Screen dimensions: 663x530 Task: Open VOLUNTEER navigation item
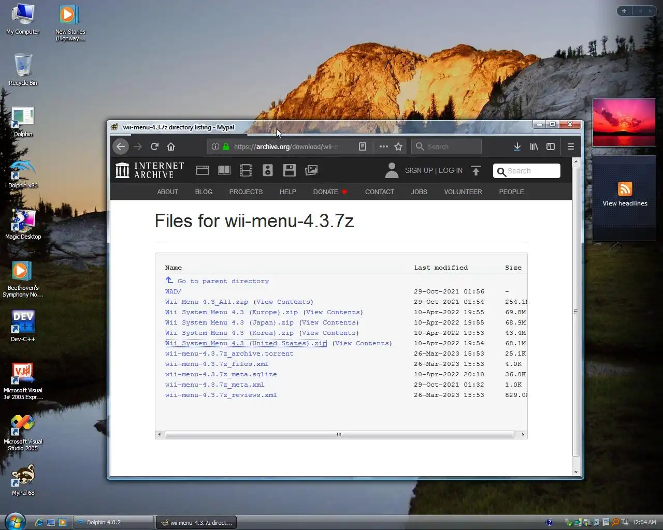tap(463, 192)
